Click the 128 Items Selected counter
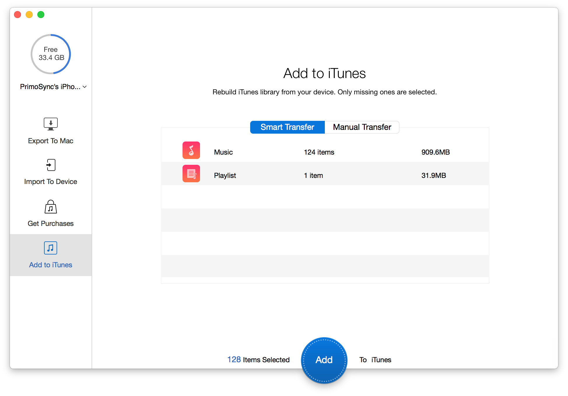 [258, 360]
